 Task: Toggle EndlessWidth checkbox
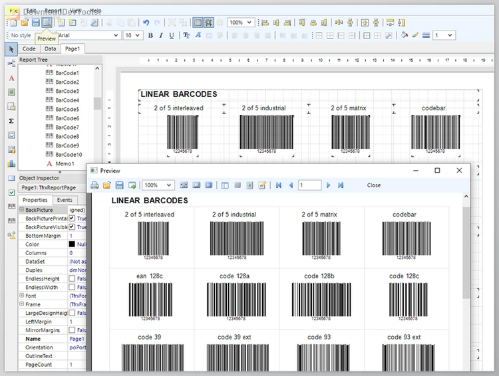coord(72,287)
